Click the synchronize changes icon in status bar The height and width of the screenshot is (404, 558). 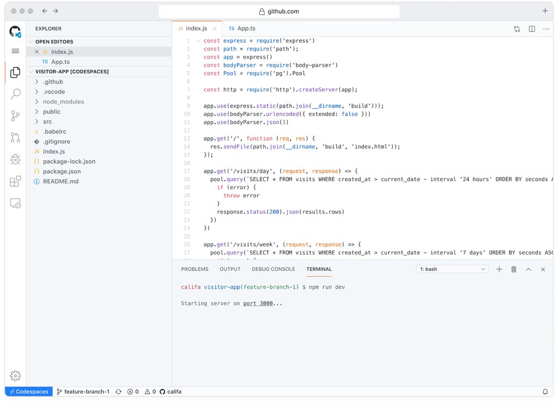click(118, 391)
